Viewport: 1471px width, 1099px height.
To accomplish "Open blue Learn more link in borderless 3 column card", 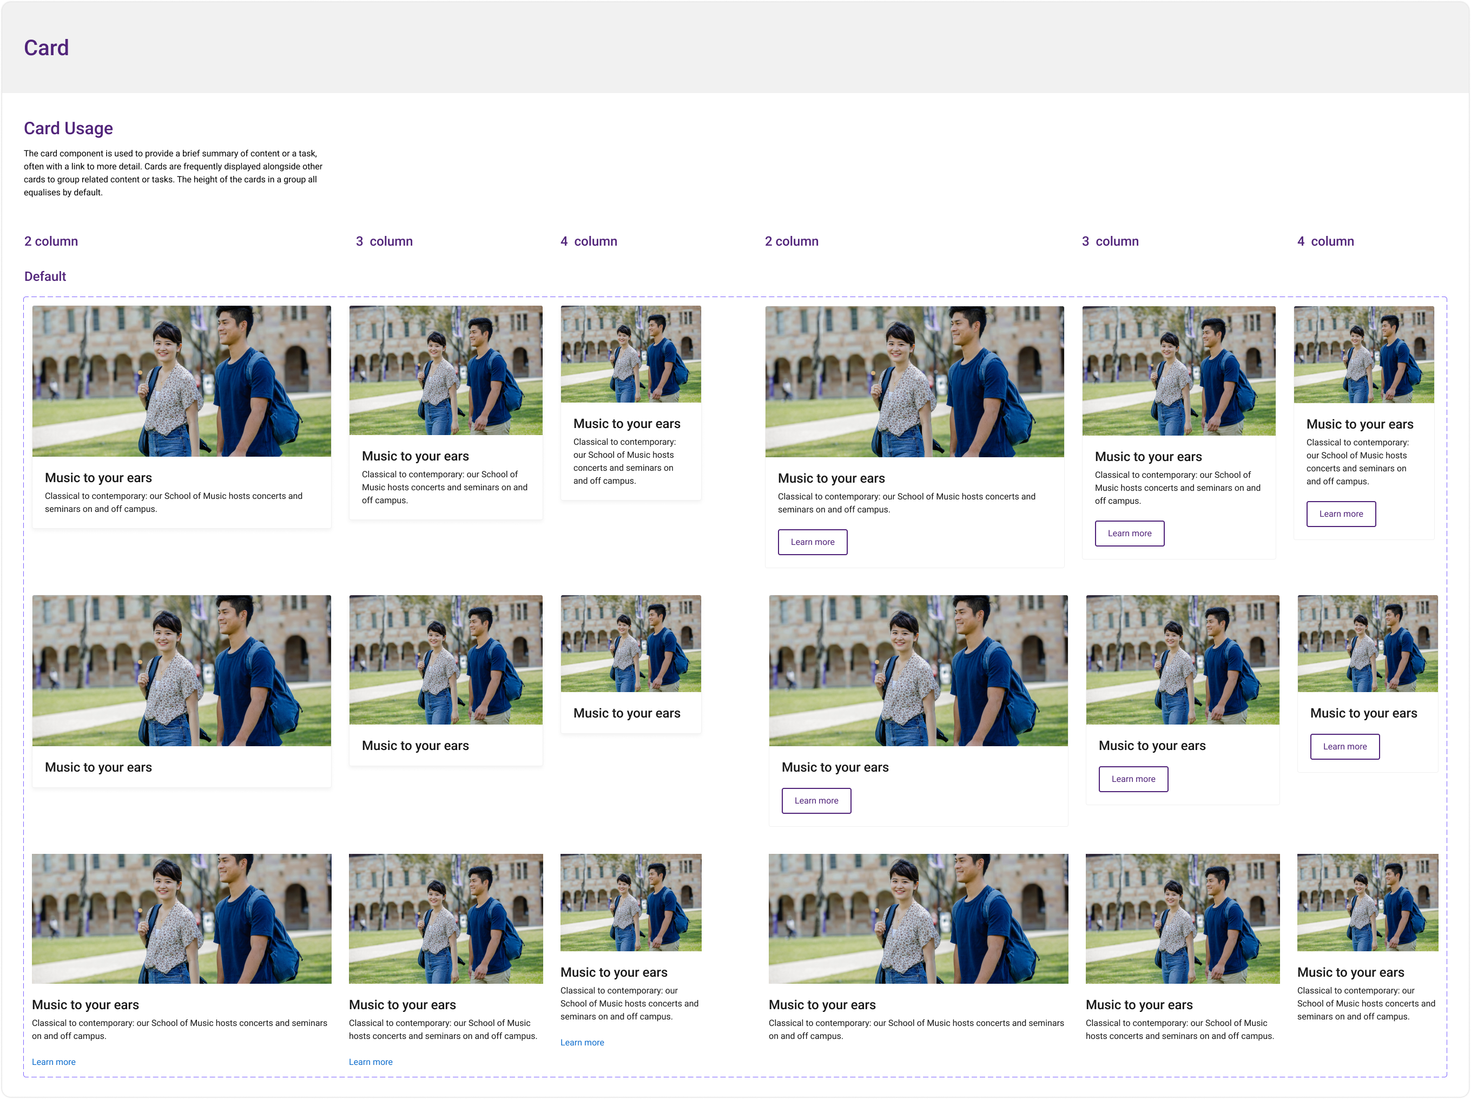I will pyautogui.click(x=371, y=1062).
